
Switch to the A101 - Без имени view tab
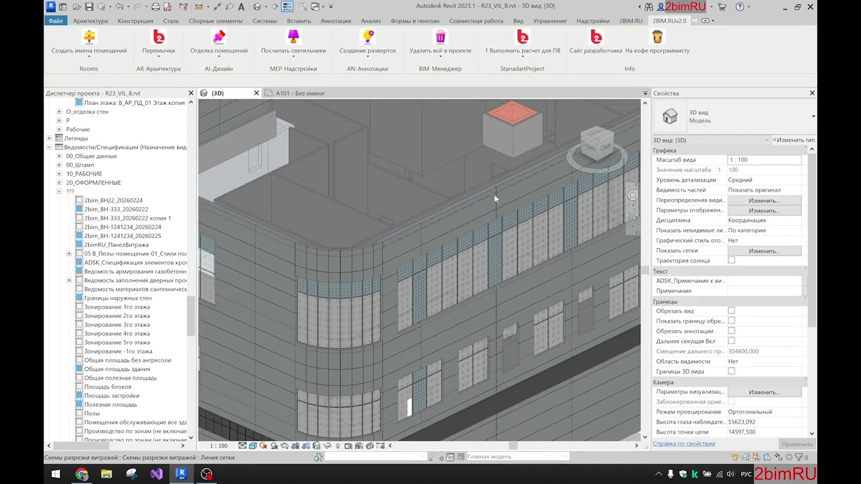tap(300, 93)
